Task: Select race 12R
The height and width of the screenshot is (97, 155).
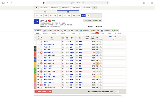Action: pos(88,15)
